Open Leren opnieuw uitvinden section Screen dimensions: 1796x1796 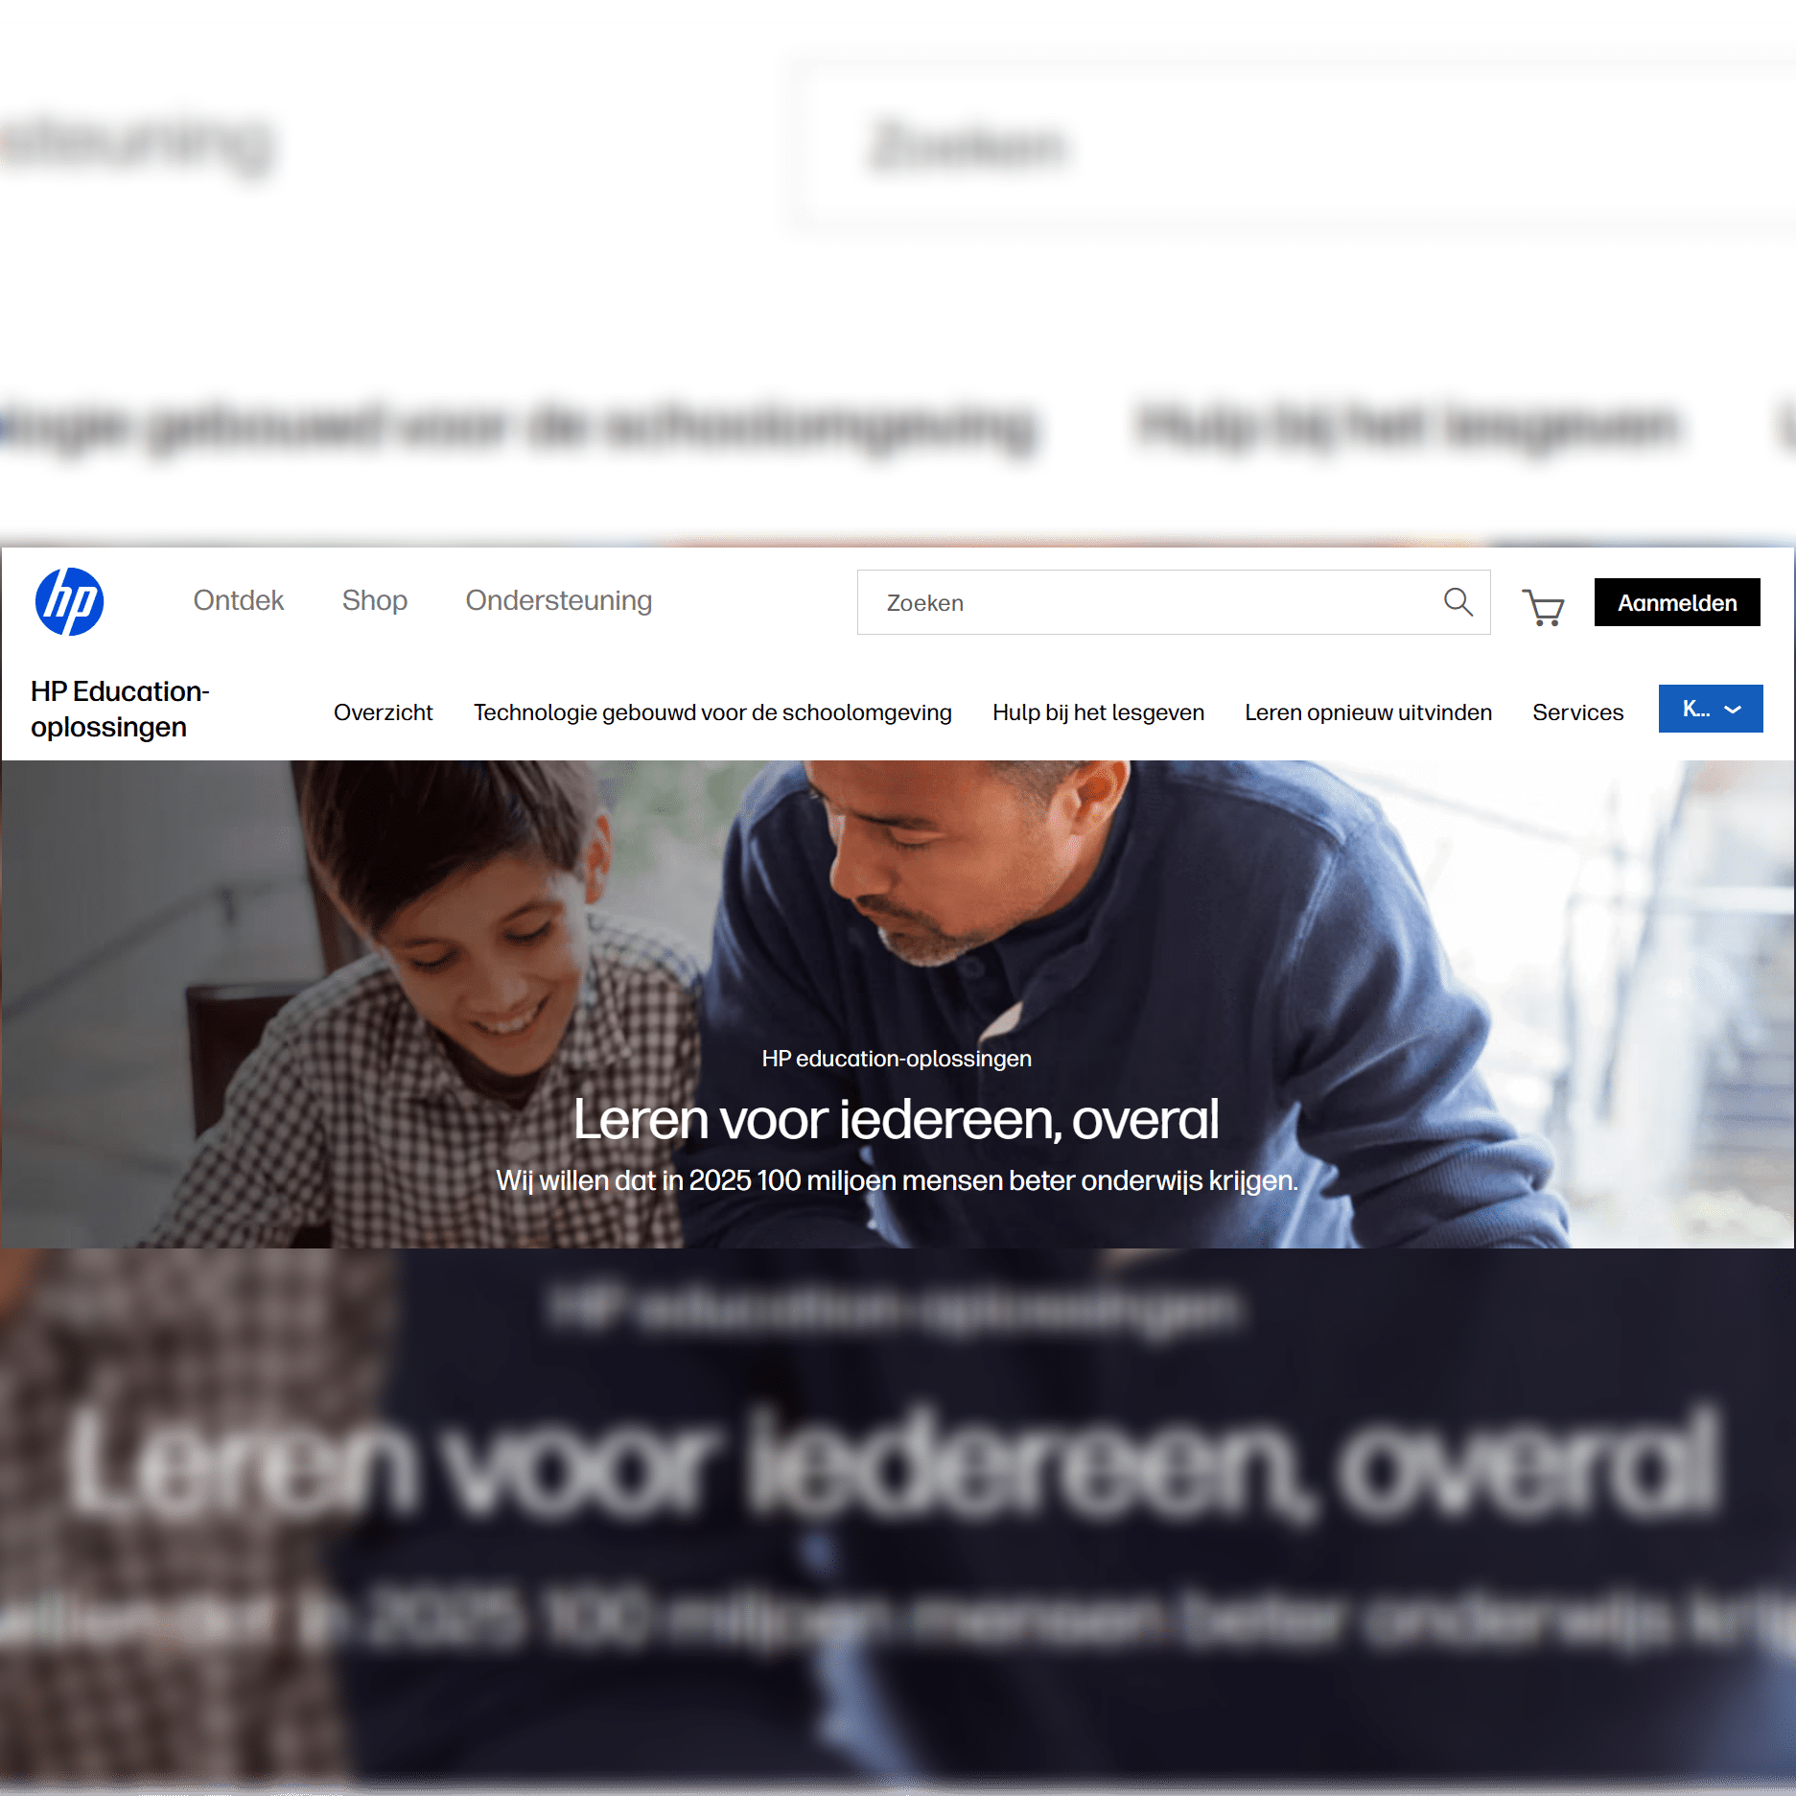click(x=1367, y=712)
